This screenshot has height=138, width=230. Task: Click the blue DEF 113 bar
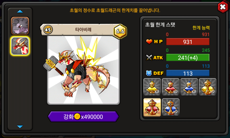pyautogui.click(x=188, y=73)
